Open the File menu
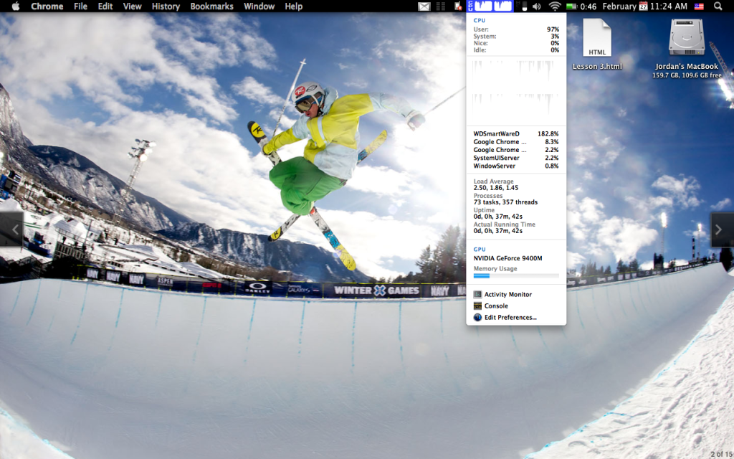Screen dimensions: 734x459 (x=80, y=6)
